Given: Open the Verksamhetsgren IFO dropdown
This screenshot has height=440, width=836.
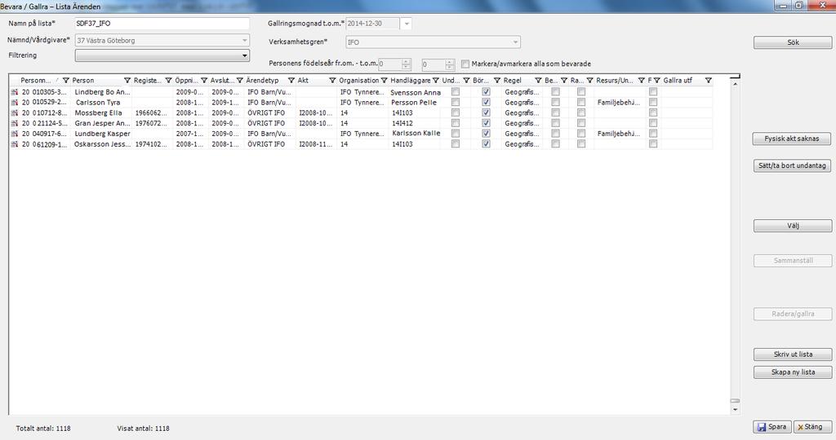Looking at the screenshot, I should click(516, 42).
